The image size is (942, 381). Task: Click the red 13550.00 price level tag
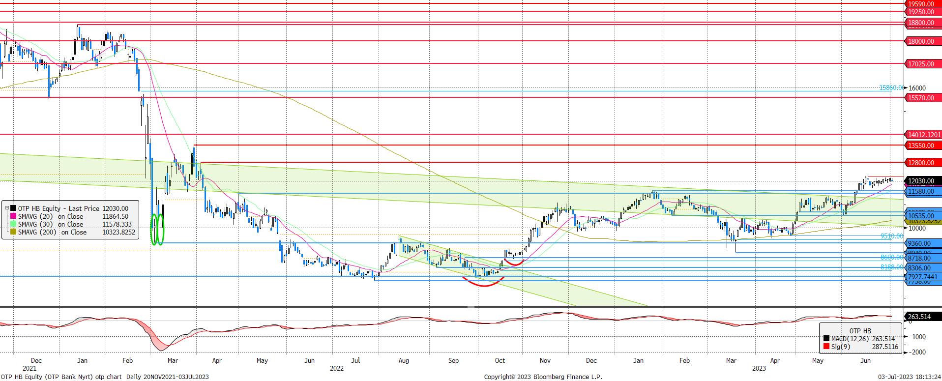[x=923, y=146]
